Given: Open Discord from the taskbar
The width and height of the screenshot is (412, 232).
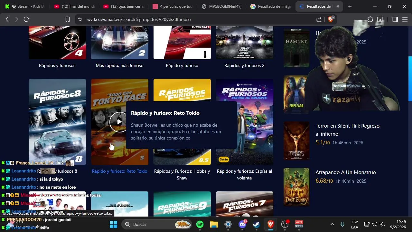Looking at the screenshot, I should point(242,224).
